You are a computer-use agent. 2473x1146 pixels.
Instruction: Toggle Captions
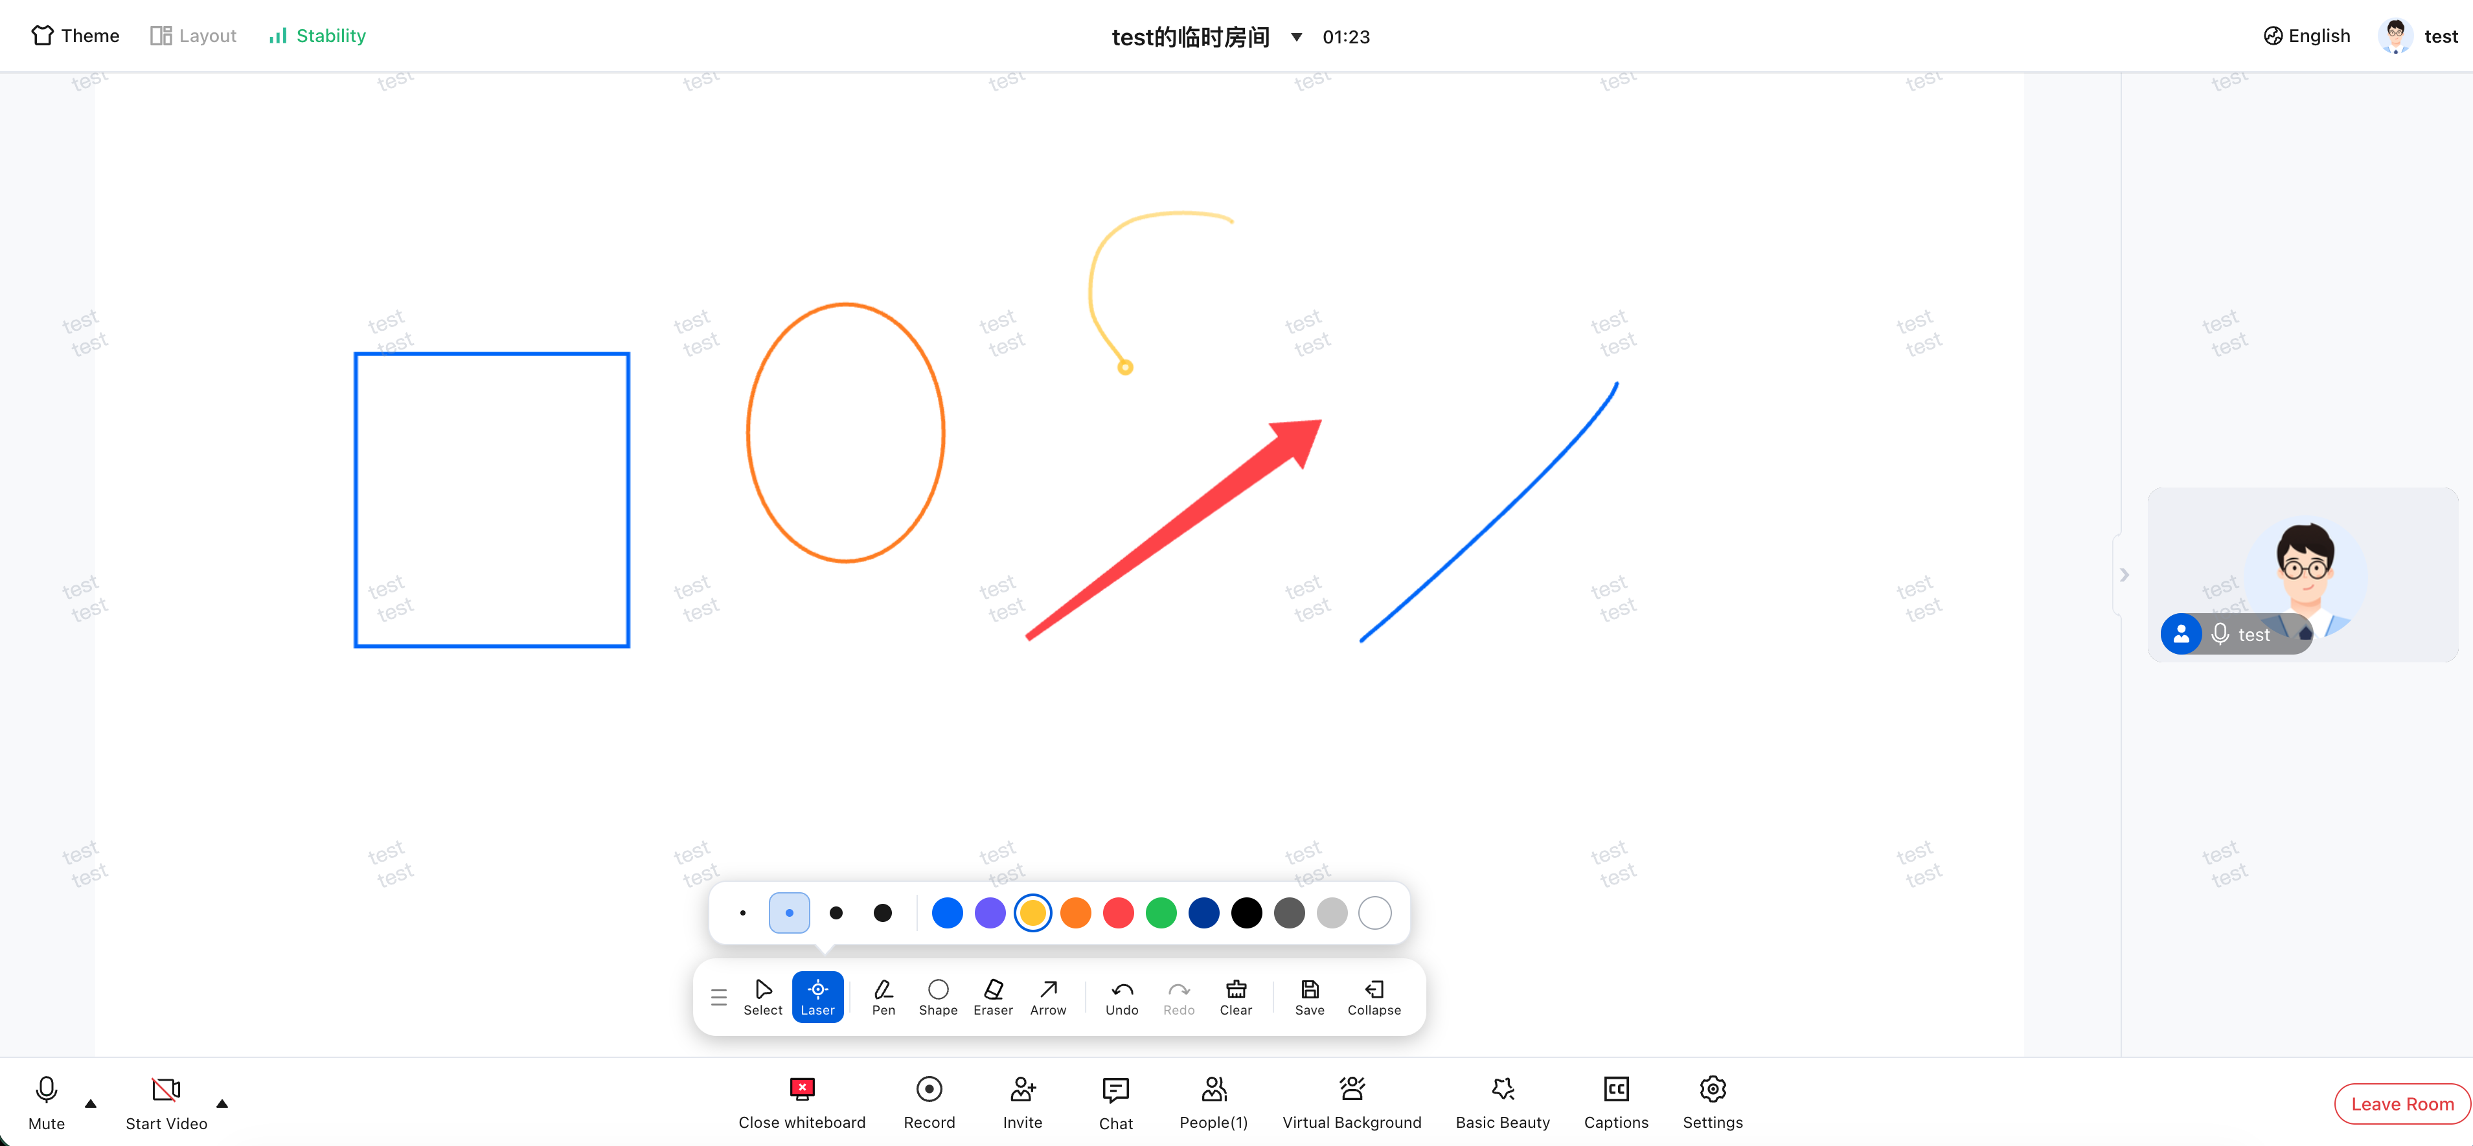click(x=1615, y=1102)
